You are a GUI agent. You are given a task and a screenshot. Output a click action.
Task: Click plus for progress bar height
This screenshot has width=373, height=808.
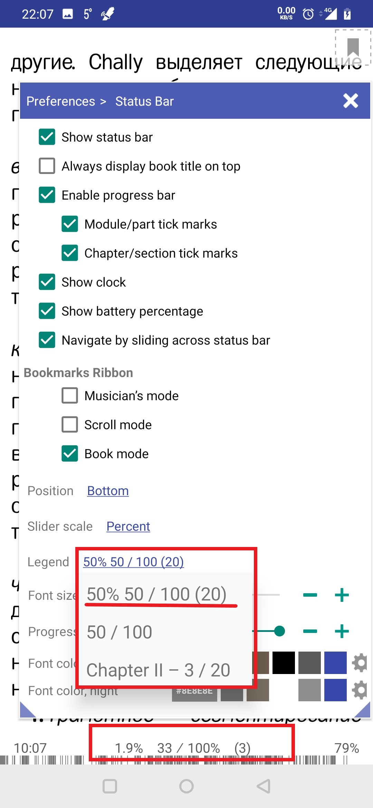click(342, 632)
